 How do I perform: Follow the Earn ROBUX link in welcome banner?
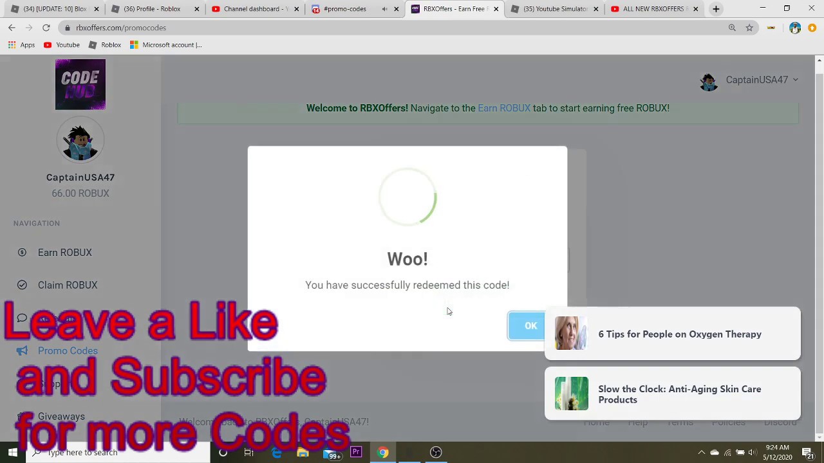[x=504, y=108]
